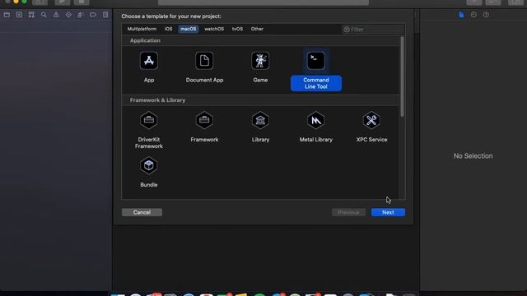Pick the DriverKit Framework template
The height and width of the screenshot is (296, 527).
149,130
